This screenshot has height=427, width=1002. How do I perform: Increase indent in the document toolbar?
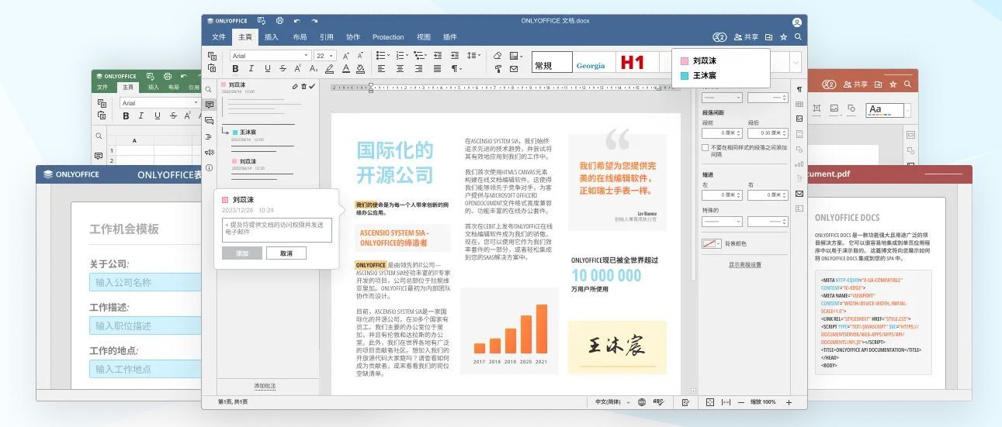[x=455, y=56]
